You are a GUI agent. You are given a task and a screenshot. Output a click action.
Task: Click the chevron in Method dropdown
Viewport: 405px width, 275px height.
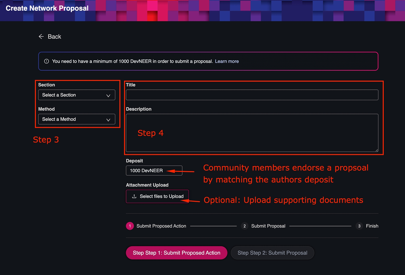pyautogui.click(x=108, y=120)
